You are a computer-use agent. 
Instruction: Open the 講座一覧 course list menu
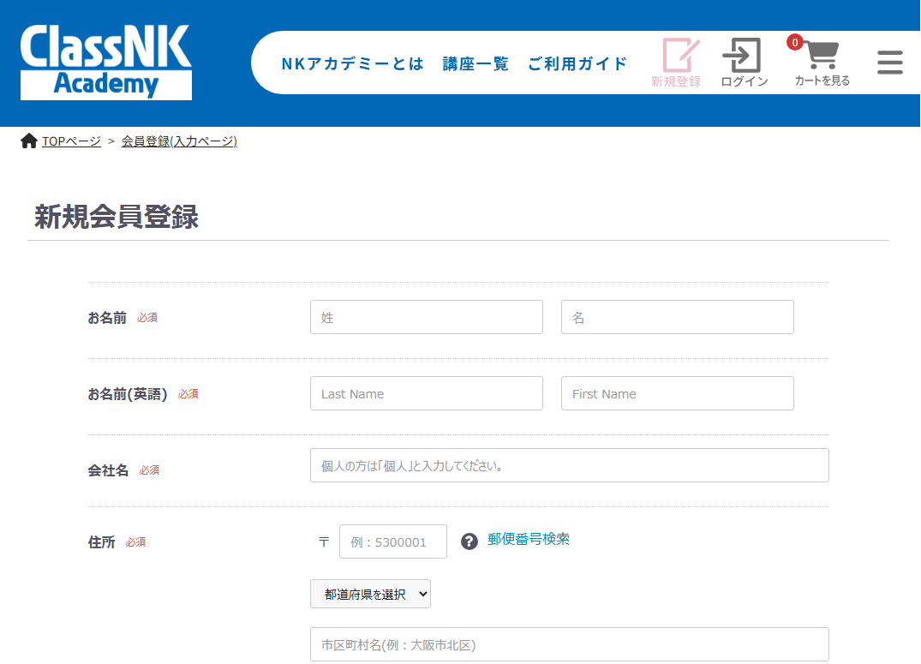pos(475,64)
